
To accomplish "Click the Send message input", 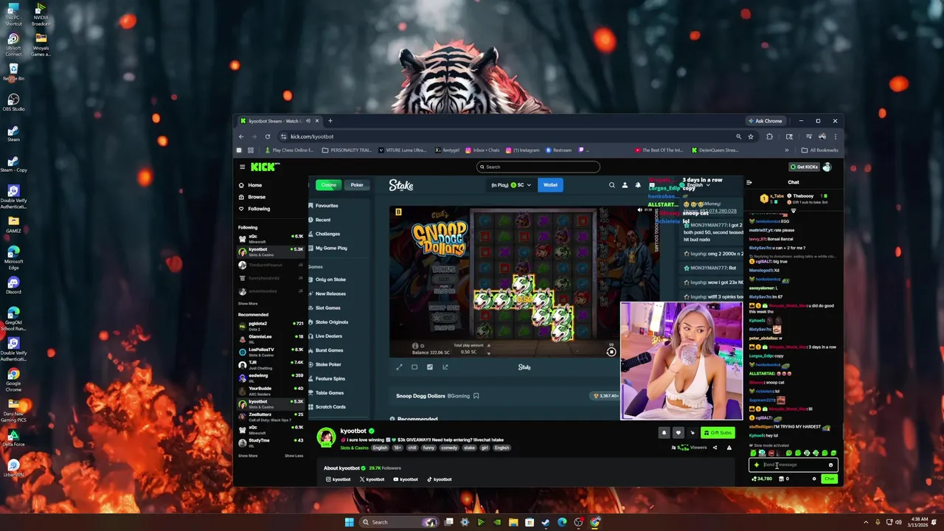I will pyautogui.click(x=793, y=465).
